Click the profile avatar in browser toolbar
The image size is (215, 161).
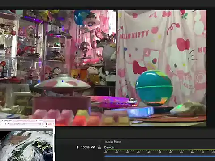pyautogui.click(x=47, y=124)
